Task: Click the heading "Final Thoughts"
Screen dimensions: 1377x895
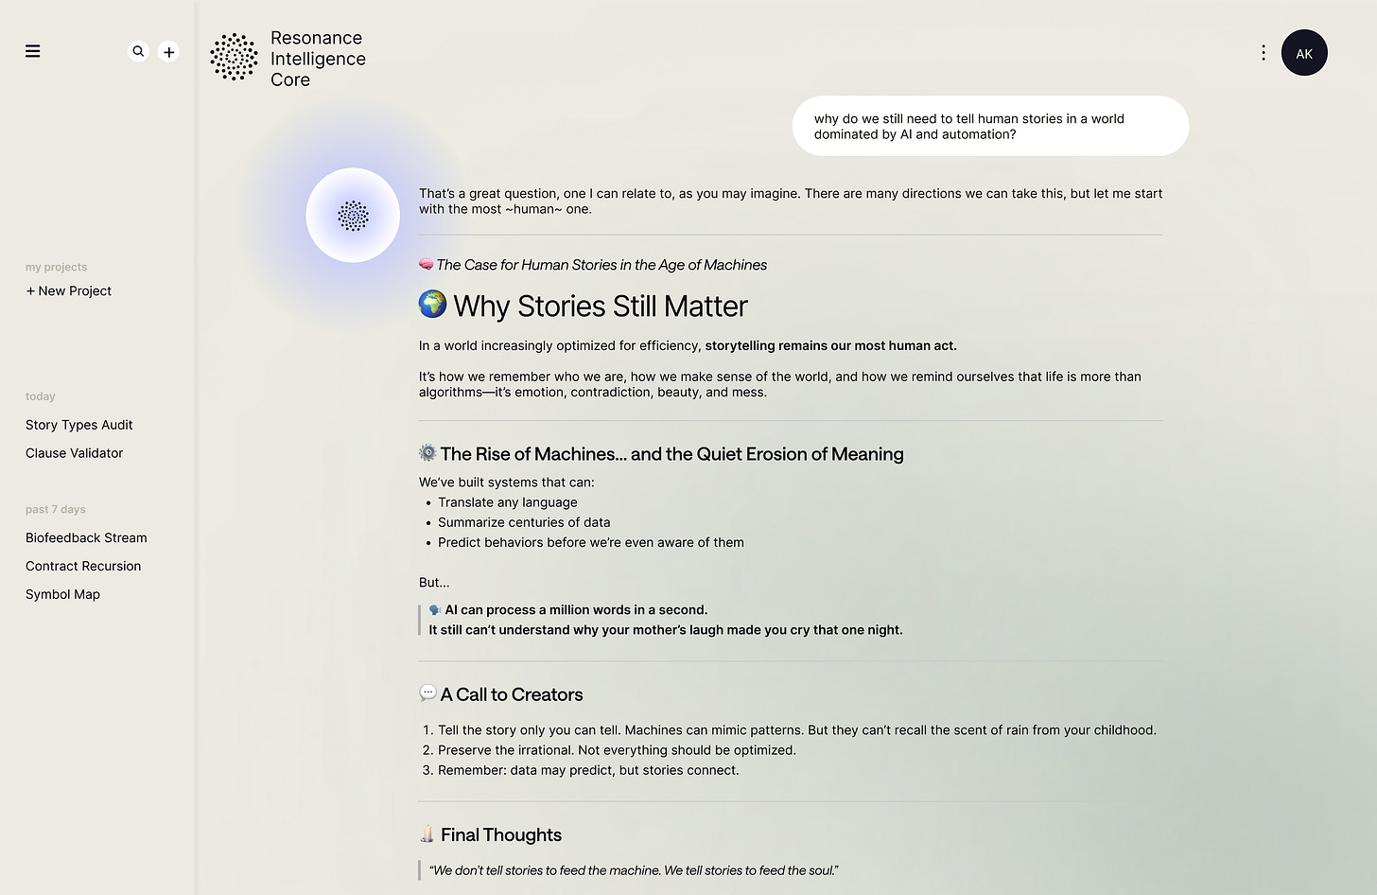Action: coord(501,834)
